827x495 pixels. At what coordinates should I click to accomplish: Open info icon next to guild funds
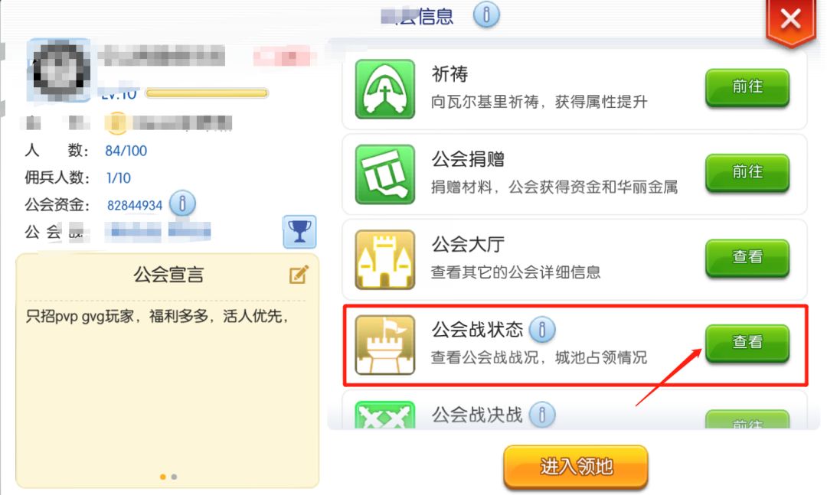(182, 204)
